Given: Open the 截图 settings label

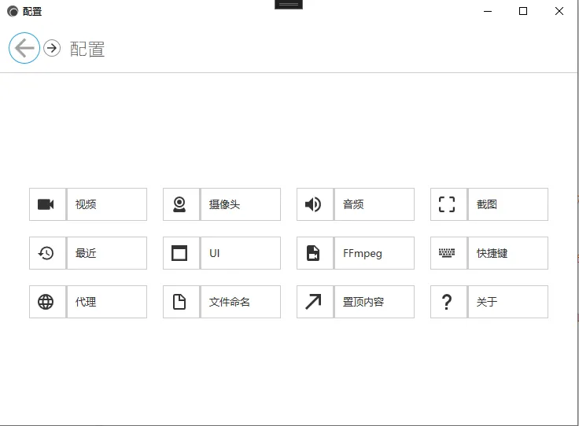Looking at the screenshot, I should pos(487,204).
